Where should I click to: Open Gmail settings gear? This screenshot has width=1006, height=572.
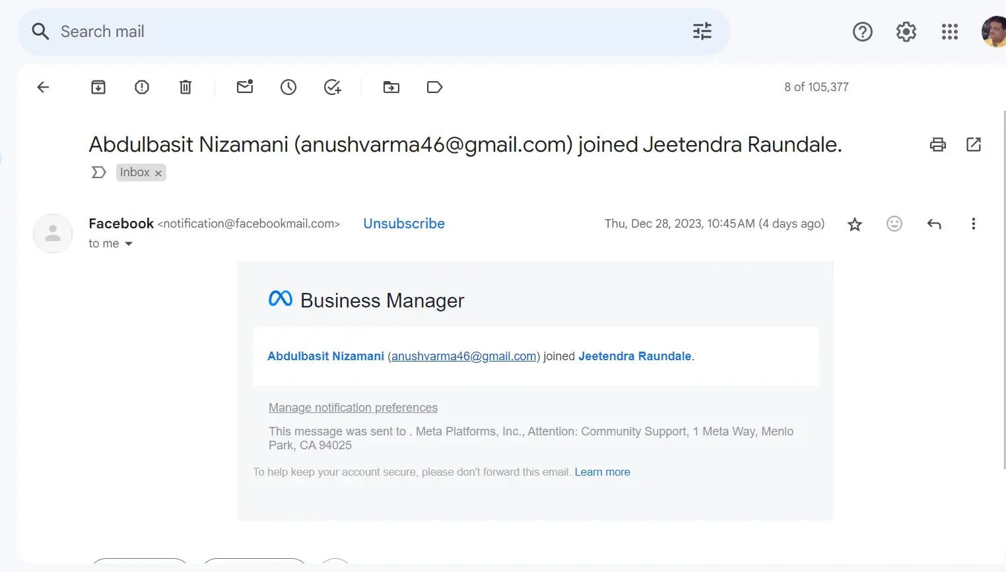(906, 32)
